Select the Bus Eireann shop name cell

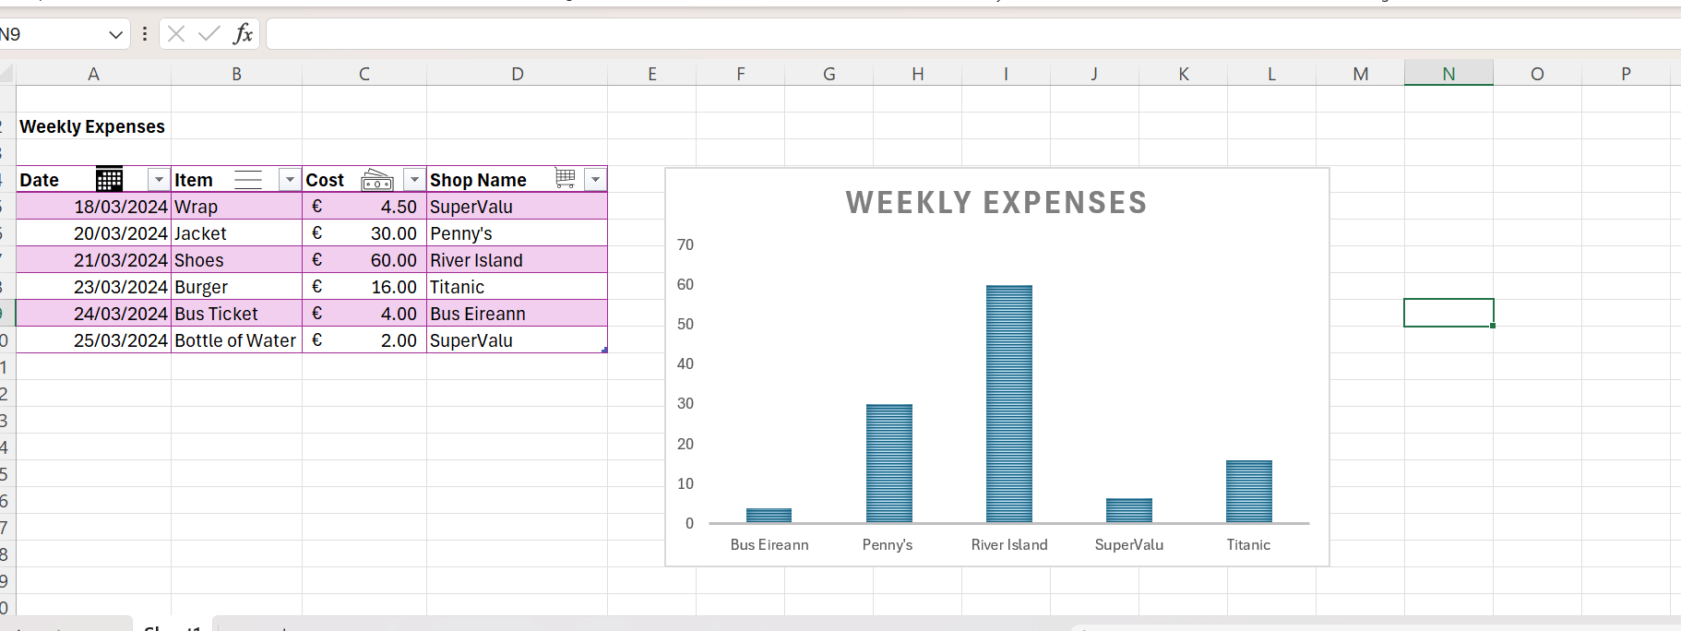(518, 314)
